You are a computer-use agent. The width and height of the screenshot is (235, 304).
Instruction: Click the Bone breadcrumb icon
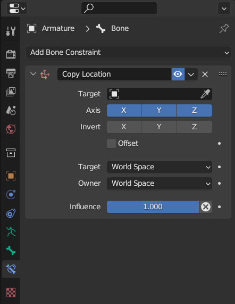click(100, 29)
